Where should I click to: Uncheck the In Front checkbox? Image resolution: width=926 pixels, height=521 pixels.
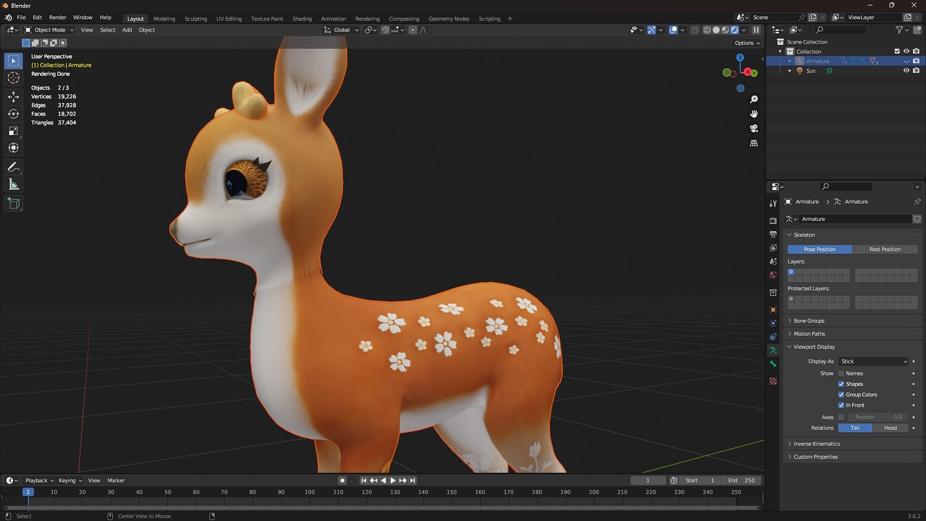coord(841,405)
